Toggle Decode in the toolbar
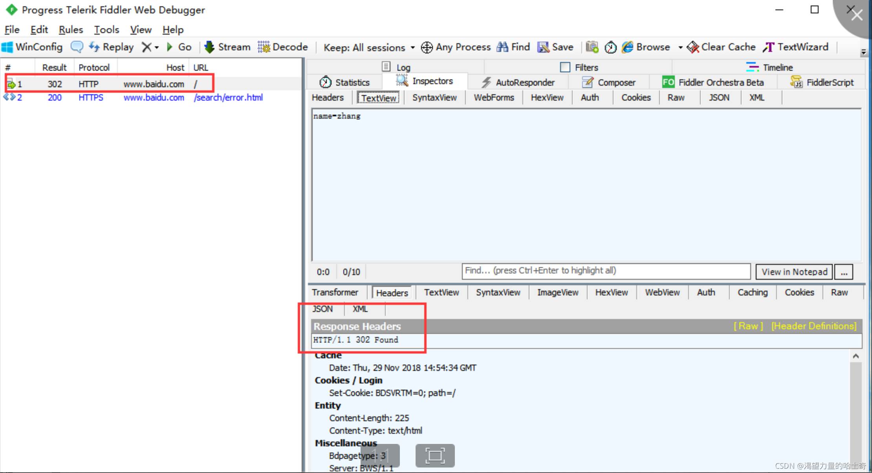Screen dimensions: 872x473 point(283,47)
